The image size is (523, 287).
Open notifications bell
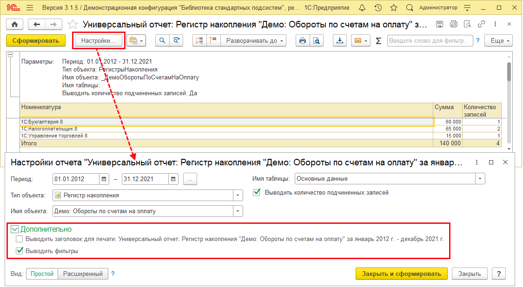[362, 8]
